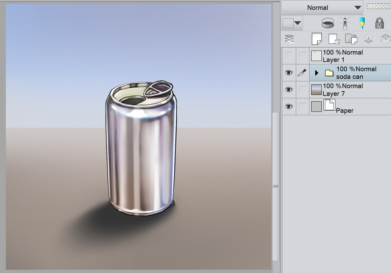Open the Normal blending mode dropdown

point(322,8)
